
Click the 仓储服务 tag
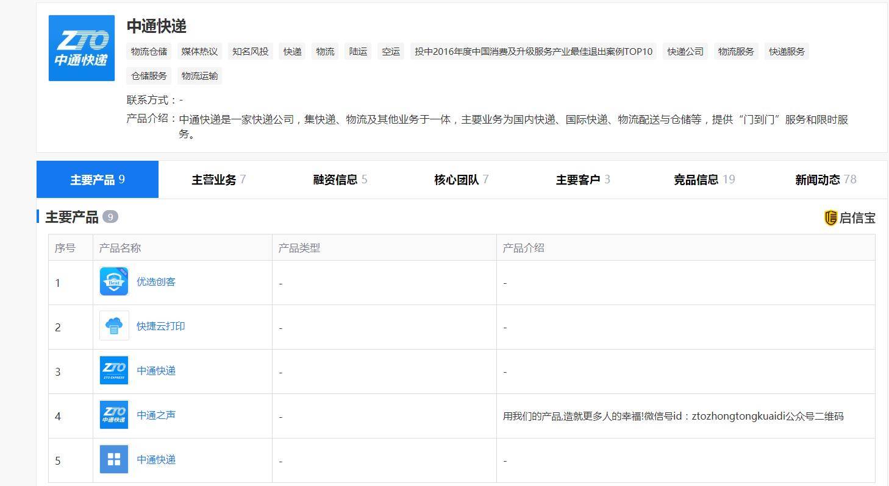pyautogui.click(x=149, y=76)
